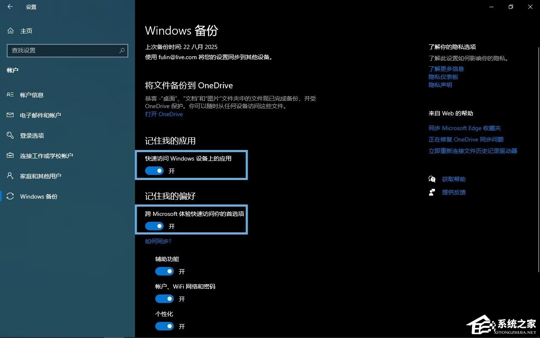This screenshot has width=540, height=338.
Task: Open the 主页 sidebar entry
Action: point(25,30)
